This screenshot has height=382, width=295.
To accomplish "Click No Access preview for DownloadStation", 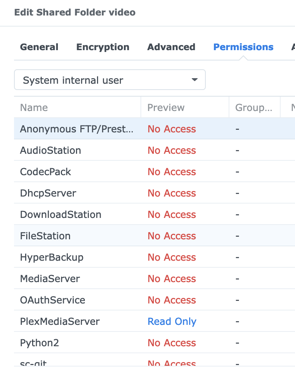I will [x=172, y=215].
